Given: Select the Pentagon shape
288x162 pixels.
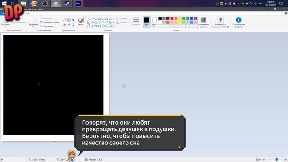Looking at the screenshot, I should click(x=96, y=22).
